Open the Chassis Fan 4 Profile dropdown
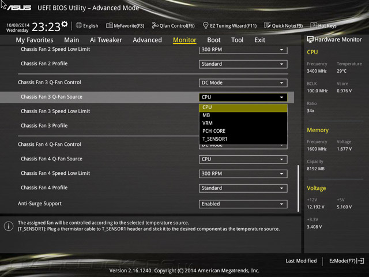The height and width of the screenshot is (277, 369). coord(243,188)
